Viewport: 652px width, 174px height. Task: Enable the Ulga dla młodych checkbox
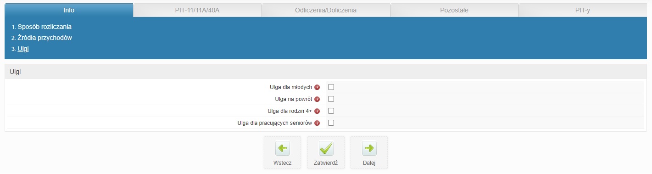(331, 87)
